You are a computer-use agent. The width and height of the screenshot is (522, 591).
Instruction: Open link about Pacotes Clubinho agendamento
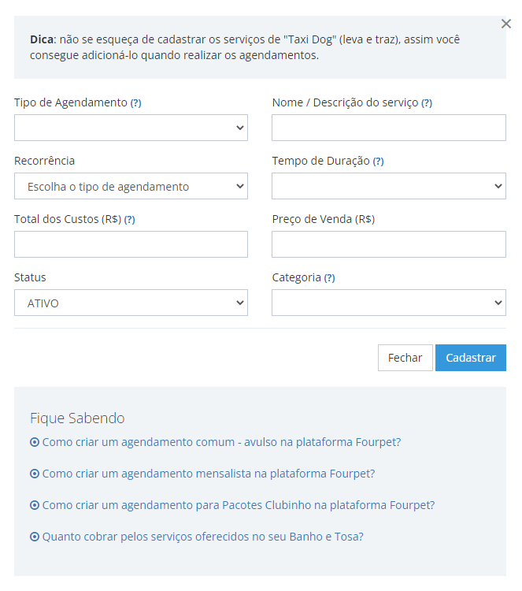tap(239, 505)
